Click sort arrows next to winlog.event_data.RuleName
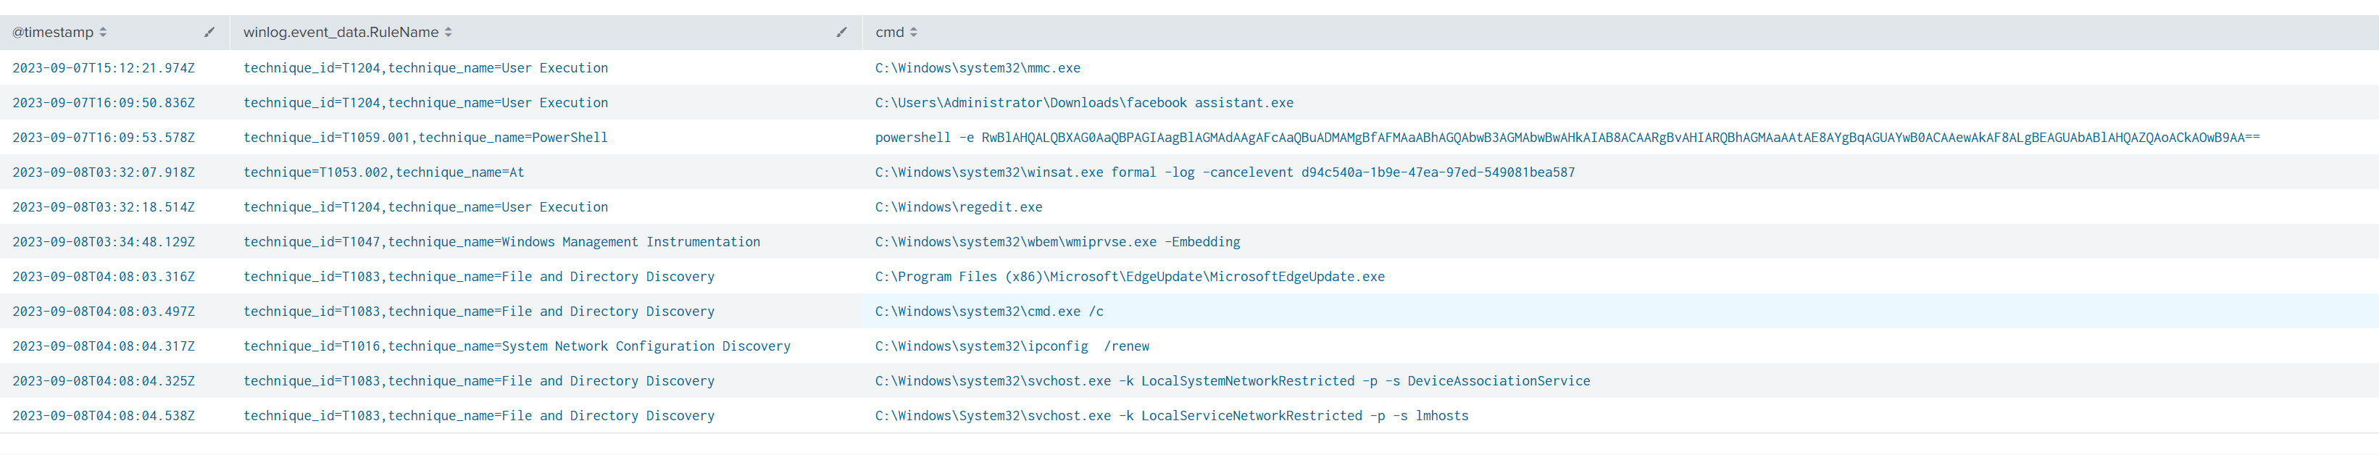2379x455 pixels. tap(448, 33)
